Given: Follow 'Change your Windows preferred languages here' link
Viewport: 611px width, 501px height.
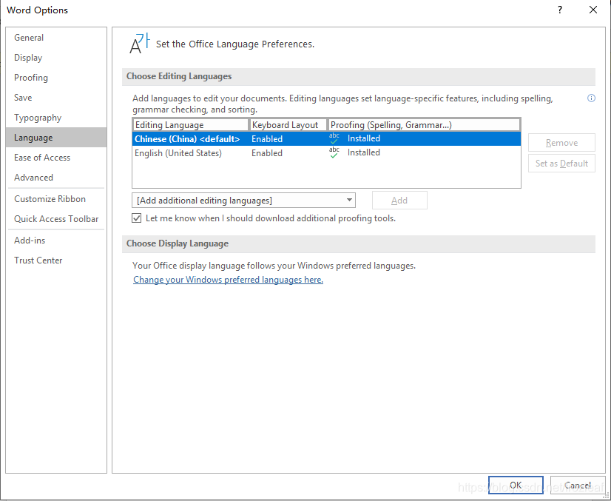Looking at the screenshot, I should [x=228, y=280].
